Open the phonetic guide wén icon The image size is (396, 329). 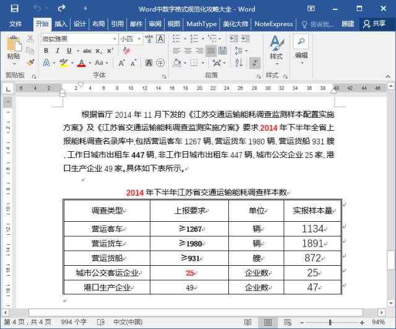pos(149,38)
